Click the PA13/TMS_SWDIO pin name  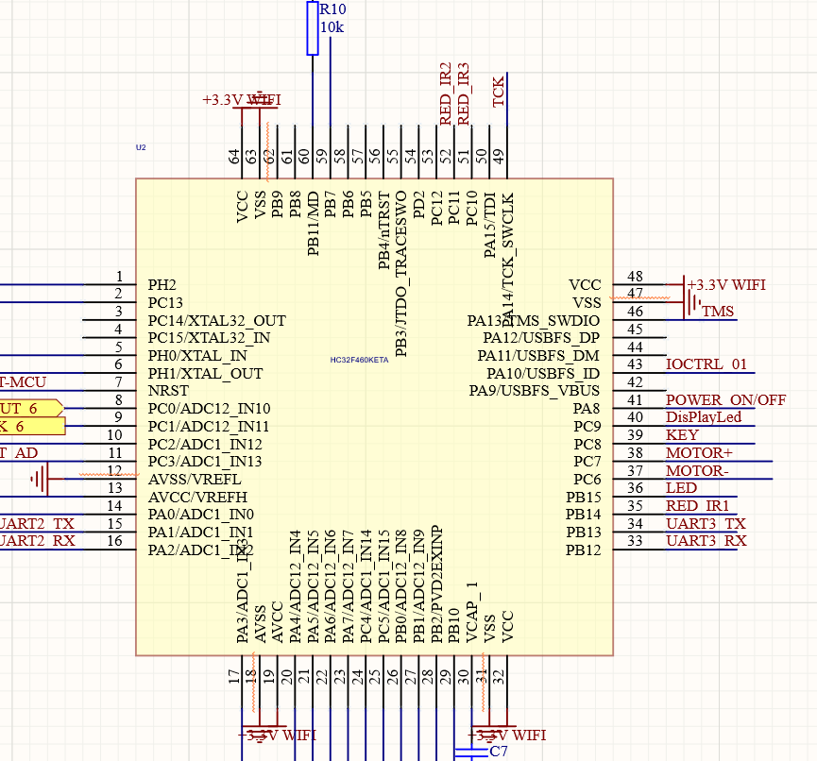[x=534, y=320]
